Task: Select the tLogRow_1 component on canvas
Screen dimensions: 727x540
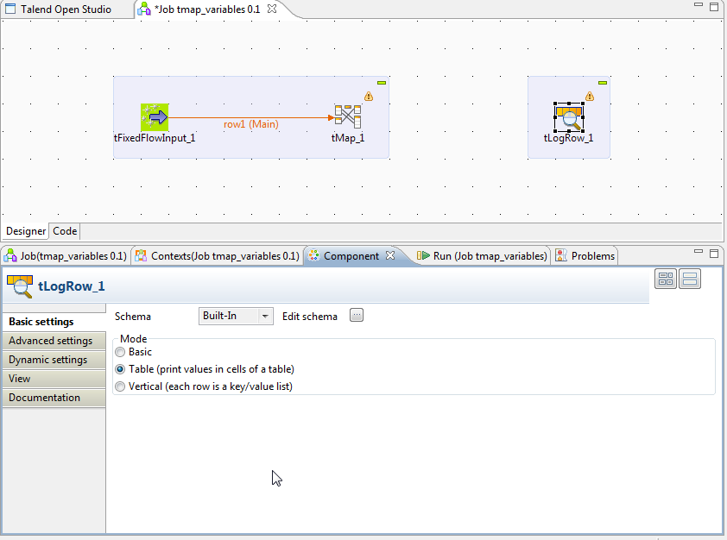Action: (569, 117)
